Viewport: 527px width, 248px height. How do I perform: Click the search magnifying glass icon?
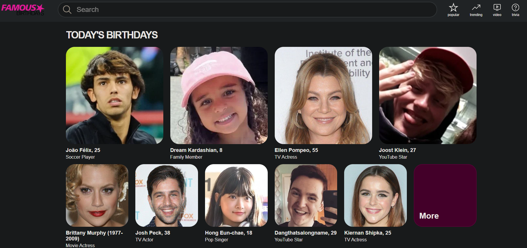[67, 10]
